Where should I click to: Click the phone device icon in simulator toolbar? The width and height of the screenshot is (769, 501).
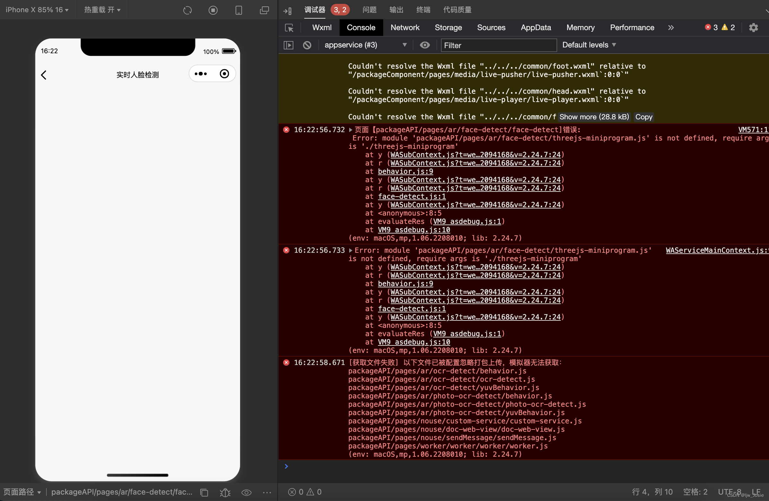tap(238, 10)
